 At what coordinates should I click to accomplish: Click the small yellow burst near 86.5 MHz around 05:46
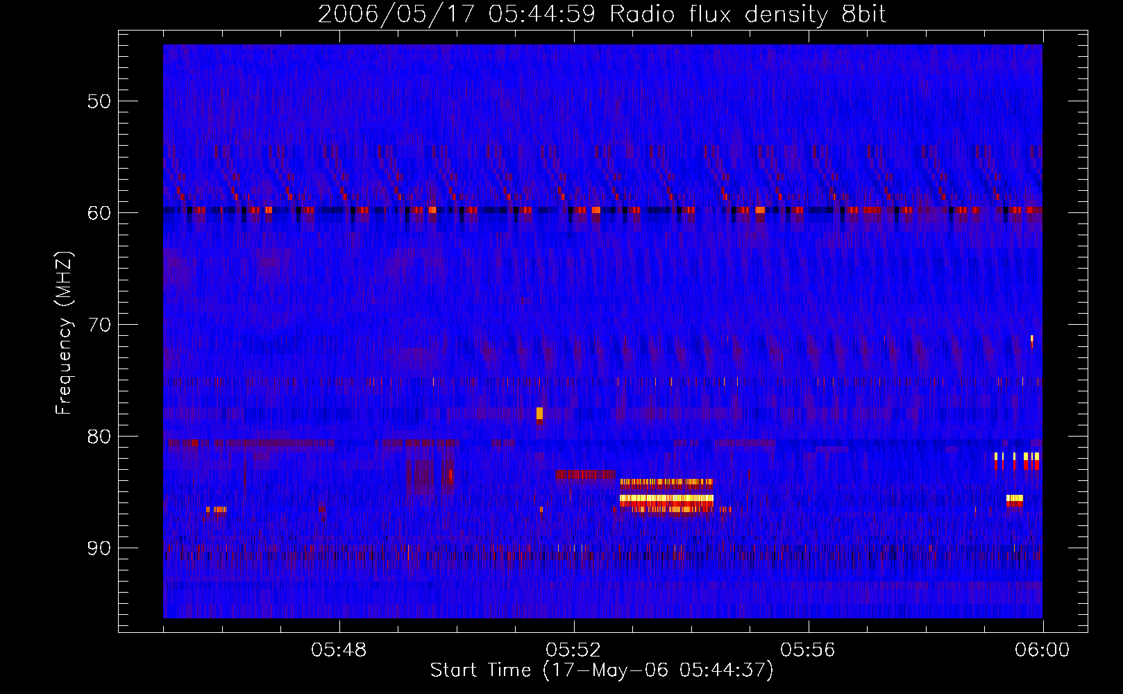pos(217,509)
